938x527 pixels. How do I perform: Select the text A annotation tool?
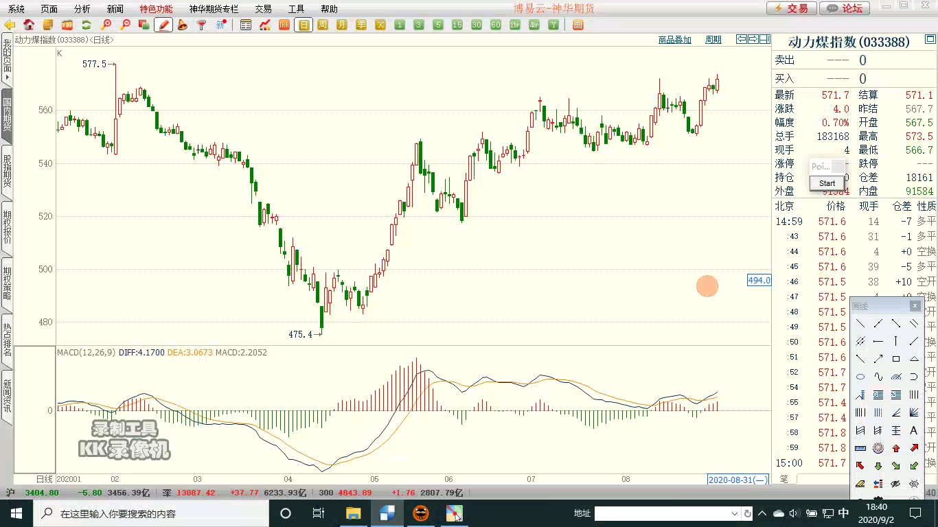coord(914,430)
